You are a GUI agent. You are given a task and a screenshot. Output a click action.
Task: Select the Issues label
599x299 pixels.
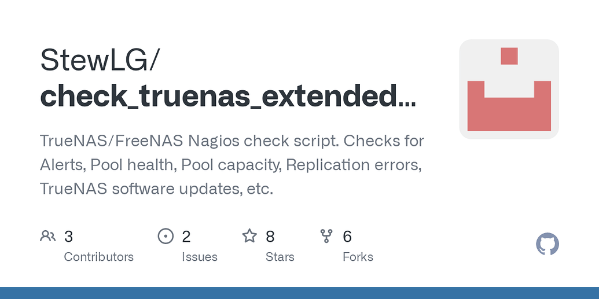click(x=200, y=257)
